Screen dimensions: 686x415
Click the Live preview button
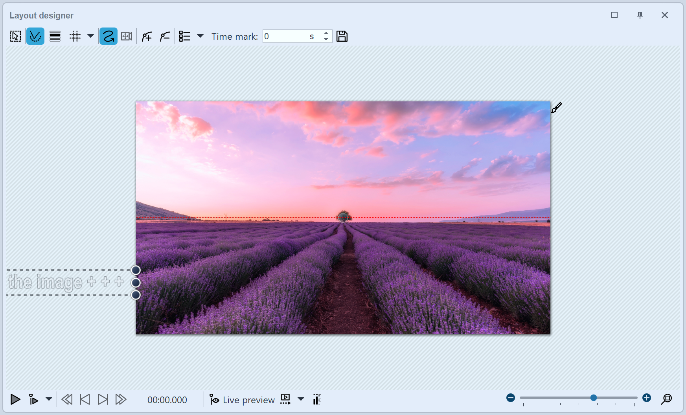click(x=243, y=400)
